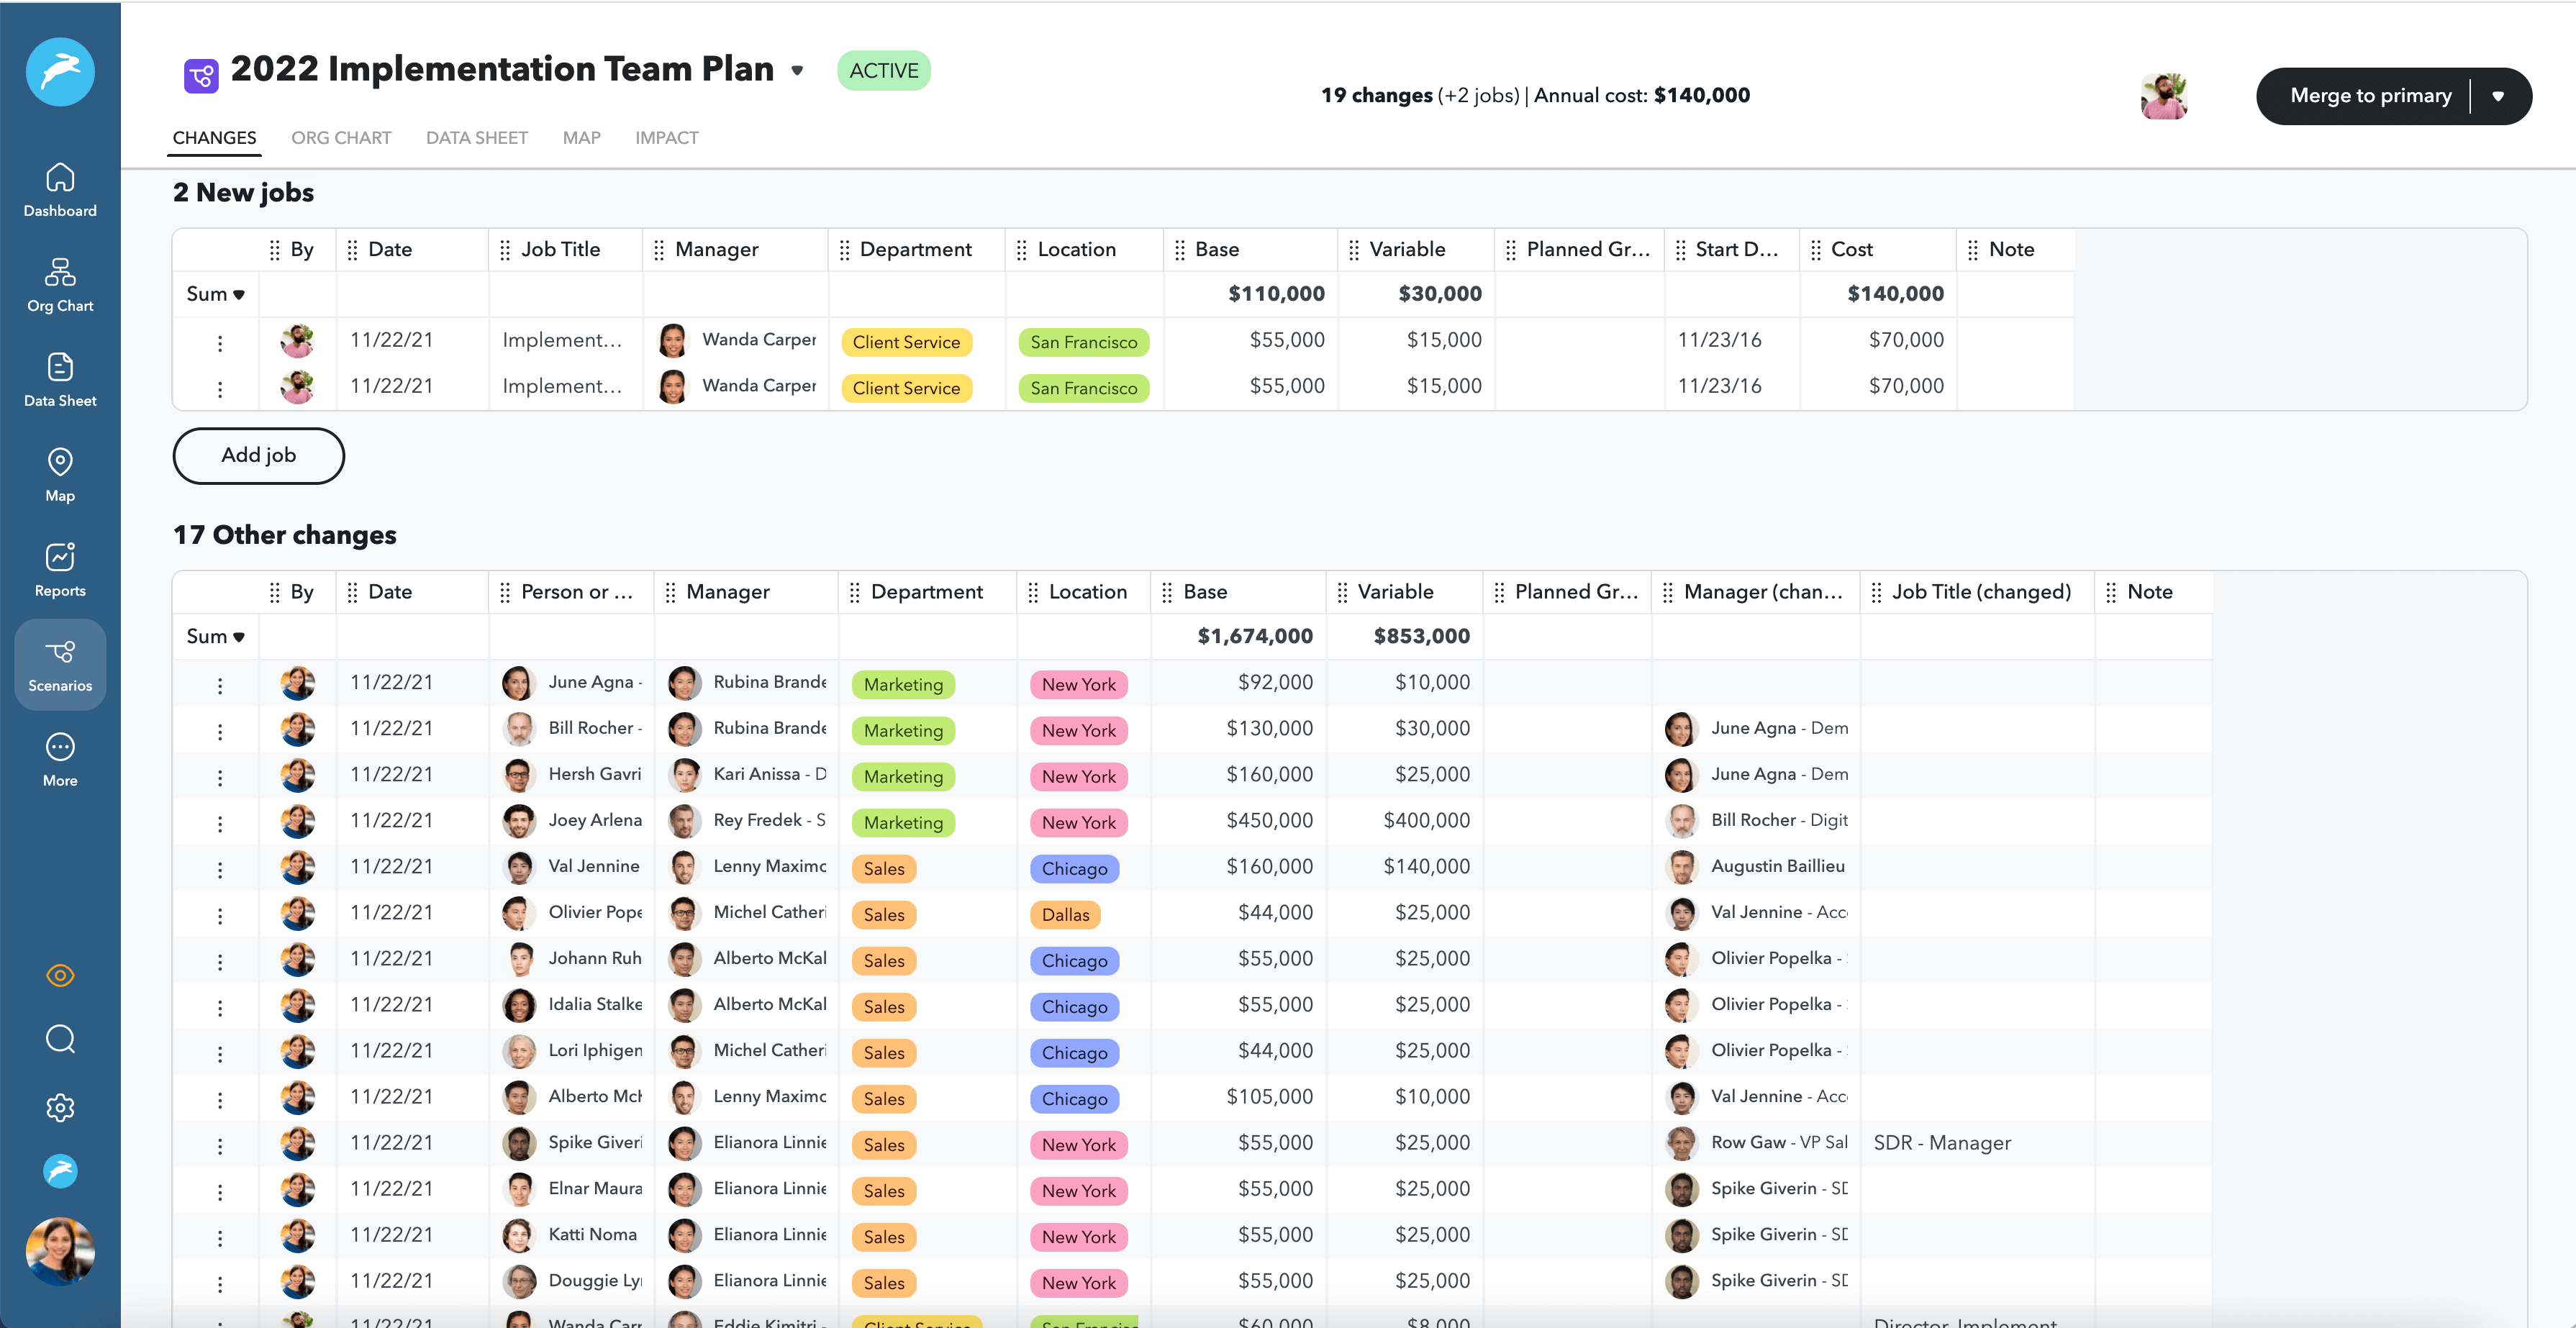Switch to the ORG CHART tab
This screenshot has height=1328, width=2576.
[341, 138]
